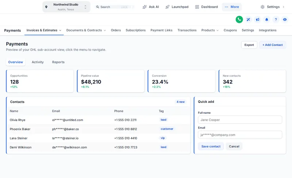Select the Phoenix Baker contact name
Screen dimensions: 292x178
coord(20,129)
